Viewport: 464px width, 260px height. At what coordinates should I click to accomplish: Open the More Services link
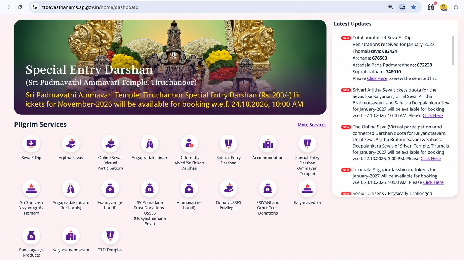[x=312, y=125]
